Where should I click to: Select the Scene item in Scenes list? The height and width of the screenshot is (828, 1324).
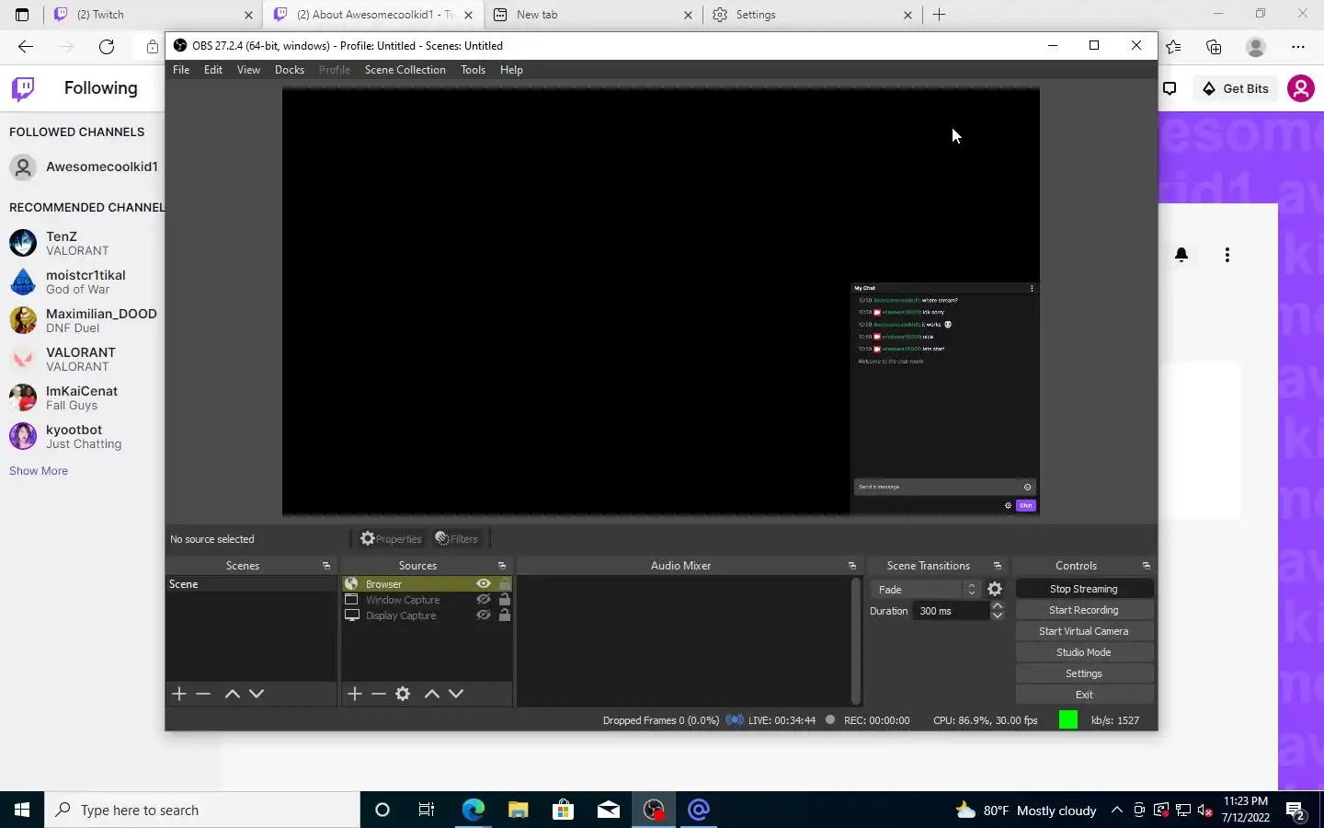coord(251,584)
